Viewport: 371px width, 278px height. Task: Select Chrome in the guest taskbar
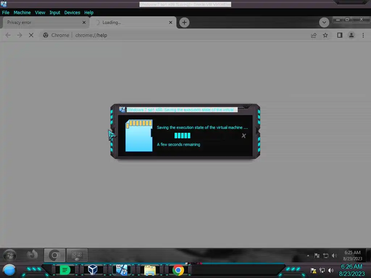click(x=55, y=255)
